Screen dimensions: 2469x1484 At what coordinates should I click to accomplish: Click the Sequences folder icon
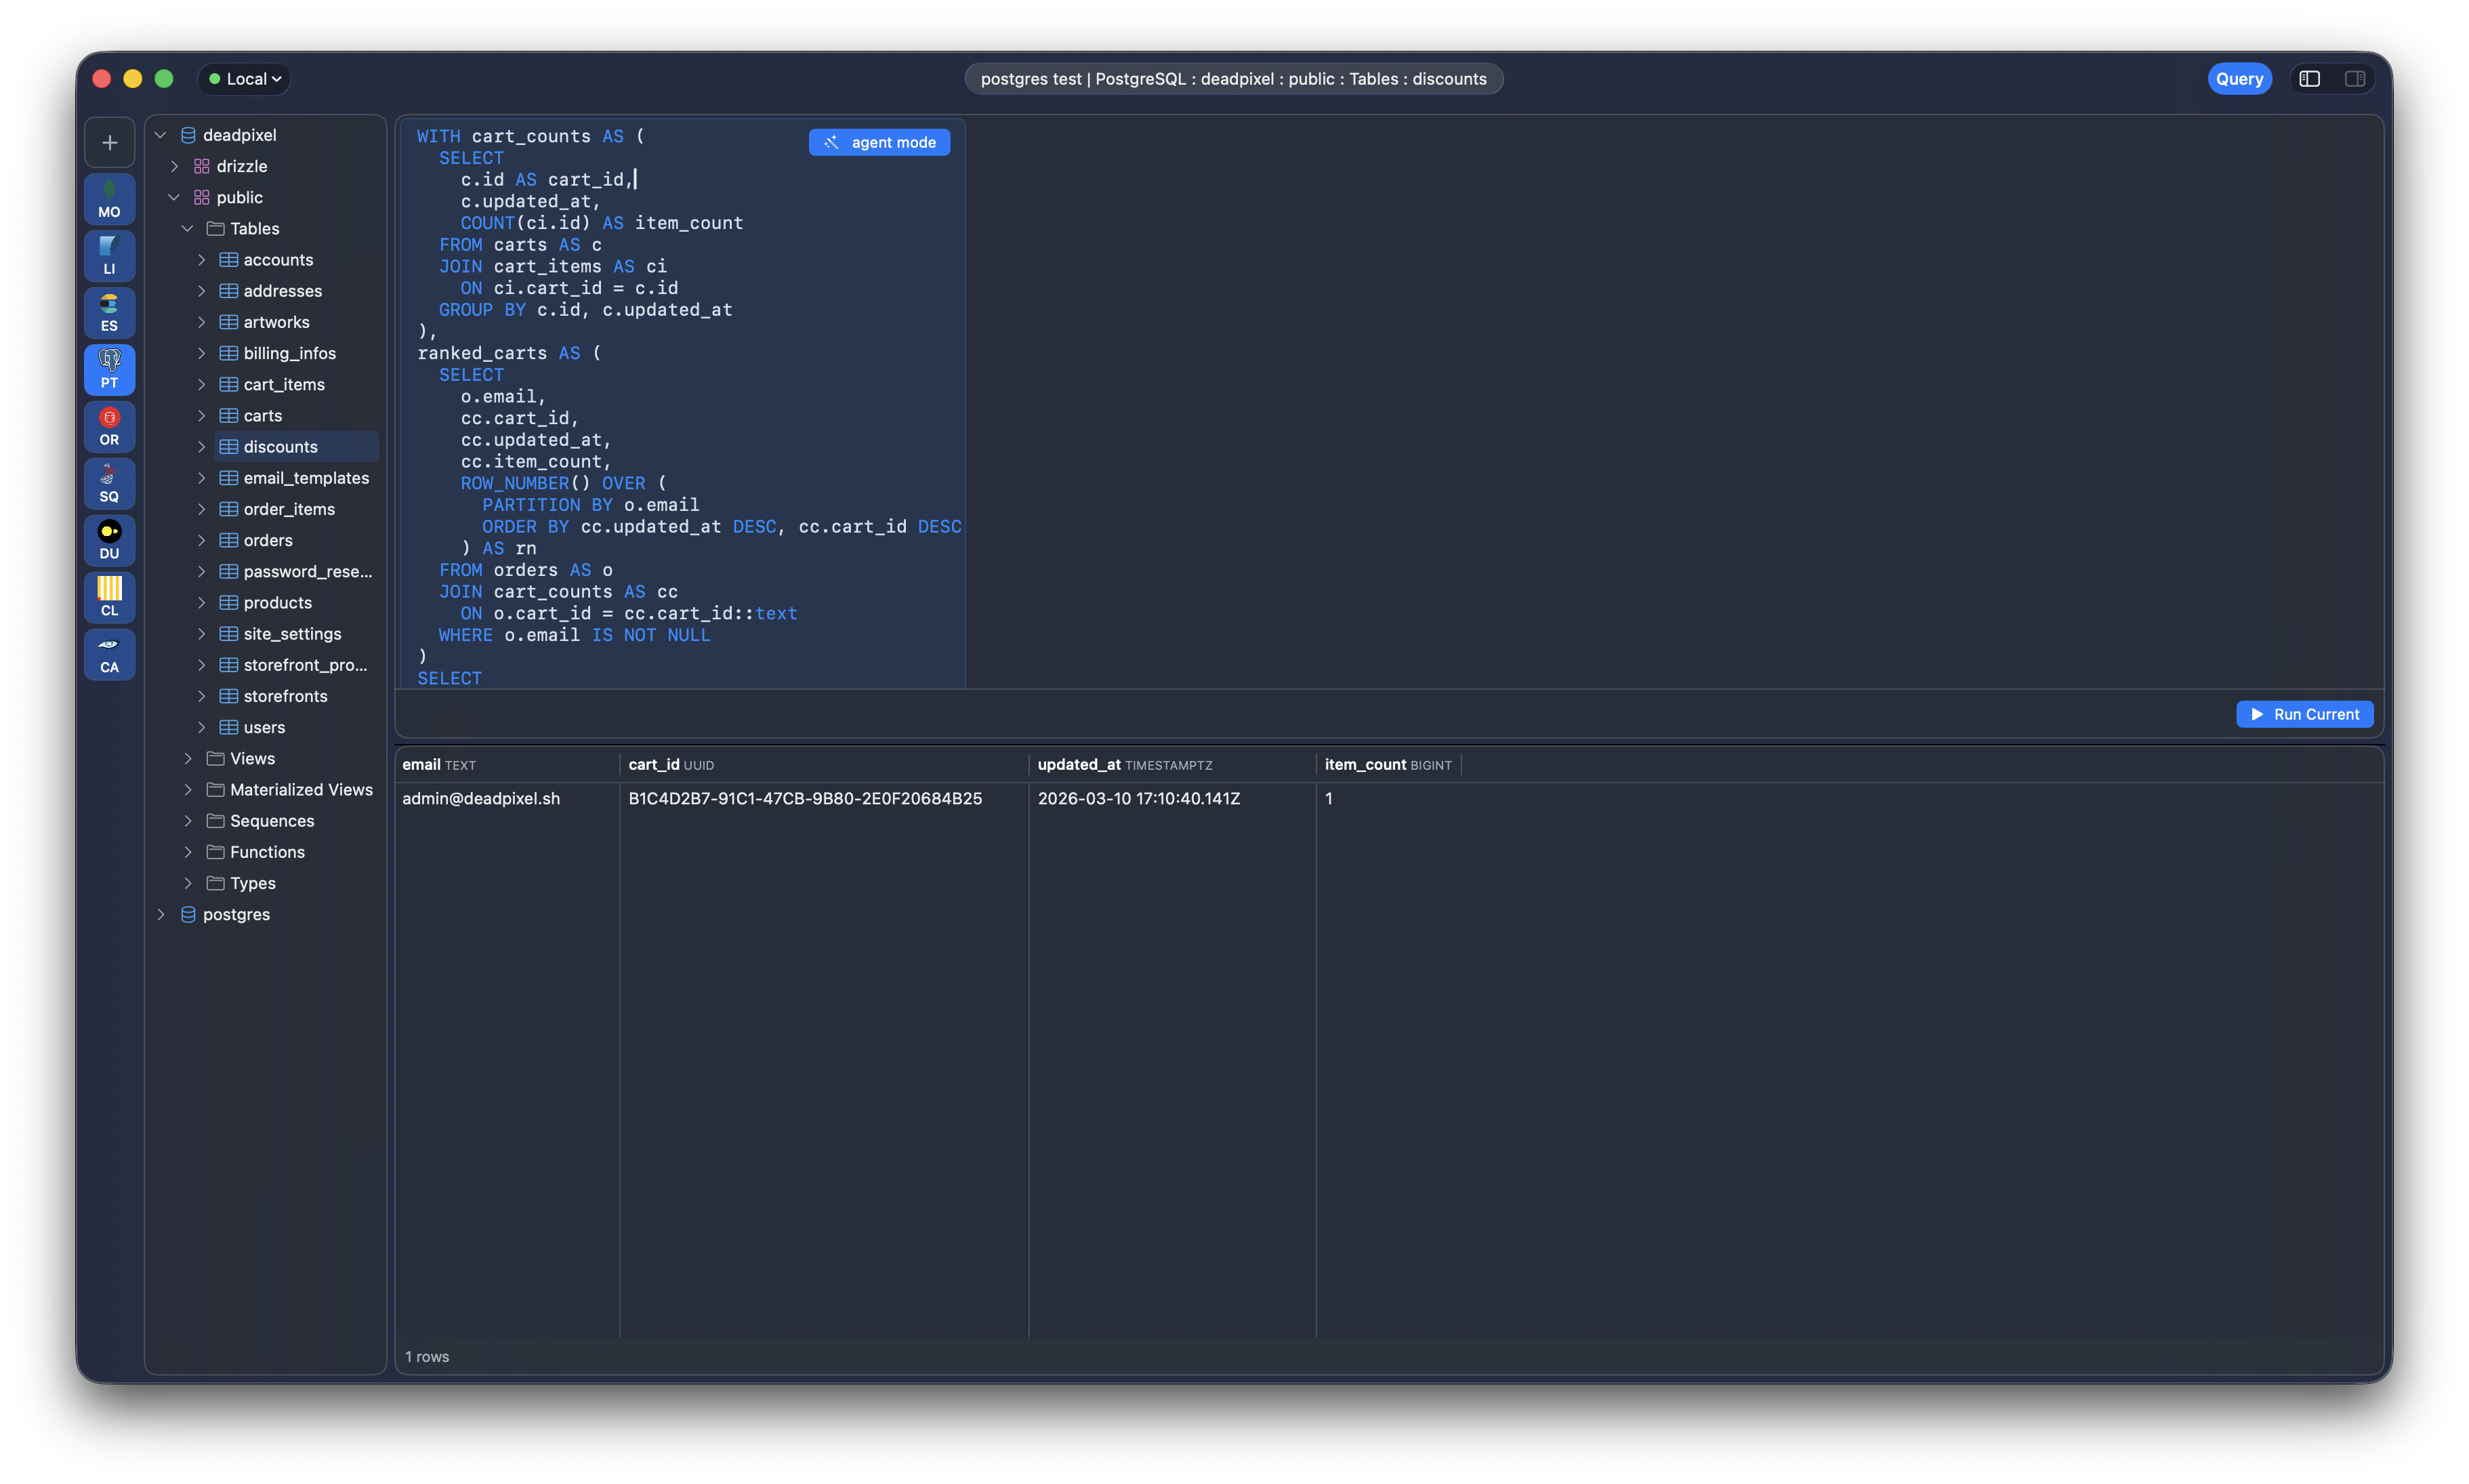click(x=215, y=821)
